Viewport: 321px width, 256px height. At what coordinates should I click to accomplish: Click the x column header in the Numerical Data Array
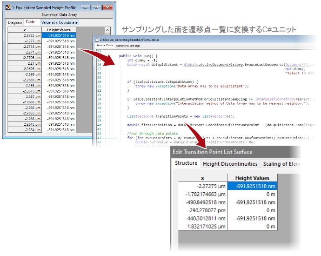[x=25, y=30]
